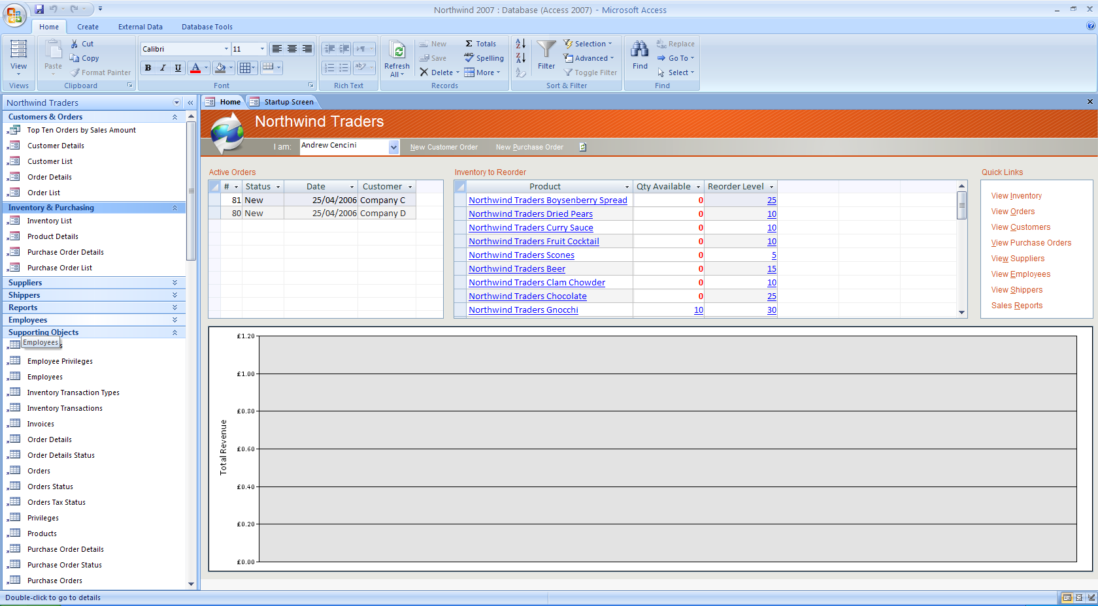Toggle Underline formatting

click(178, 68)
